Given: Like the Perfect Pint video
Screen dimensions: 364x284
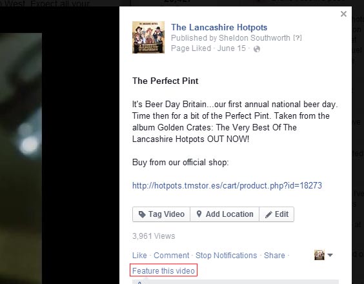Looking at the screenshot, I should pos(139,256).
